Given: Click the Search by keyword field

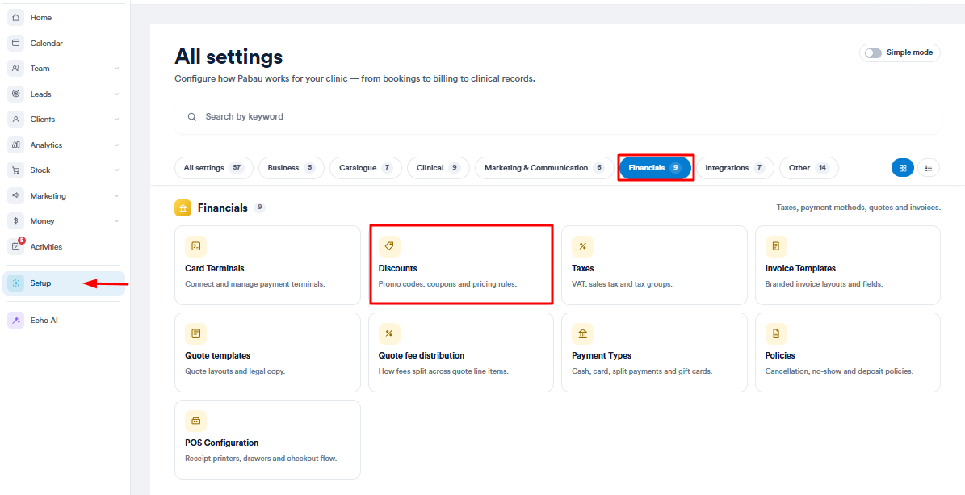Looking at the screenshot, I should 557,116.
